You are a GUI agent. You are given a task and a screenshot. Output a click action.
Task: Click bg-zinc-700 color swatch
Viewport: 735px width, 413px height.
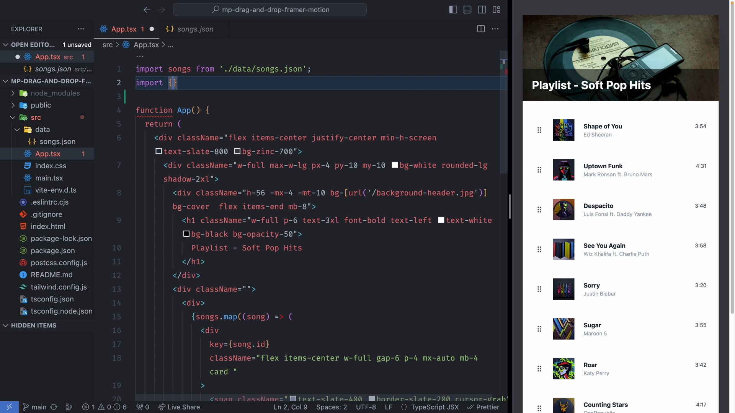coord(237,151)
